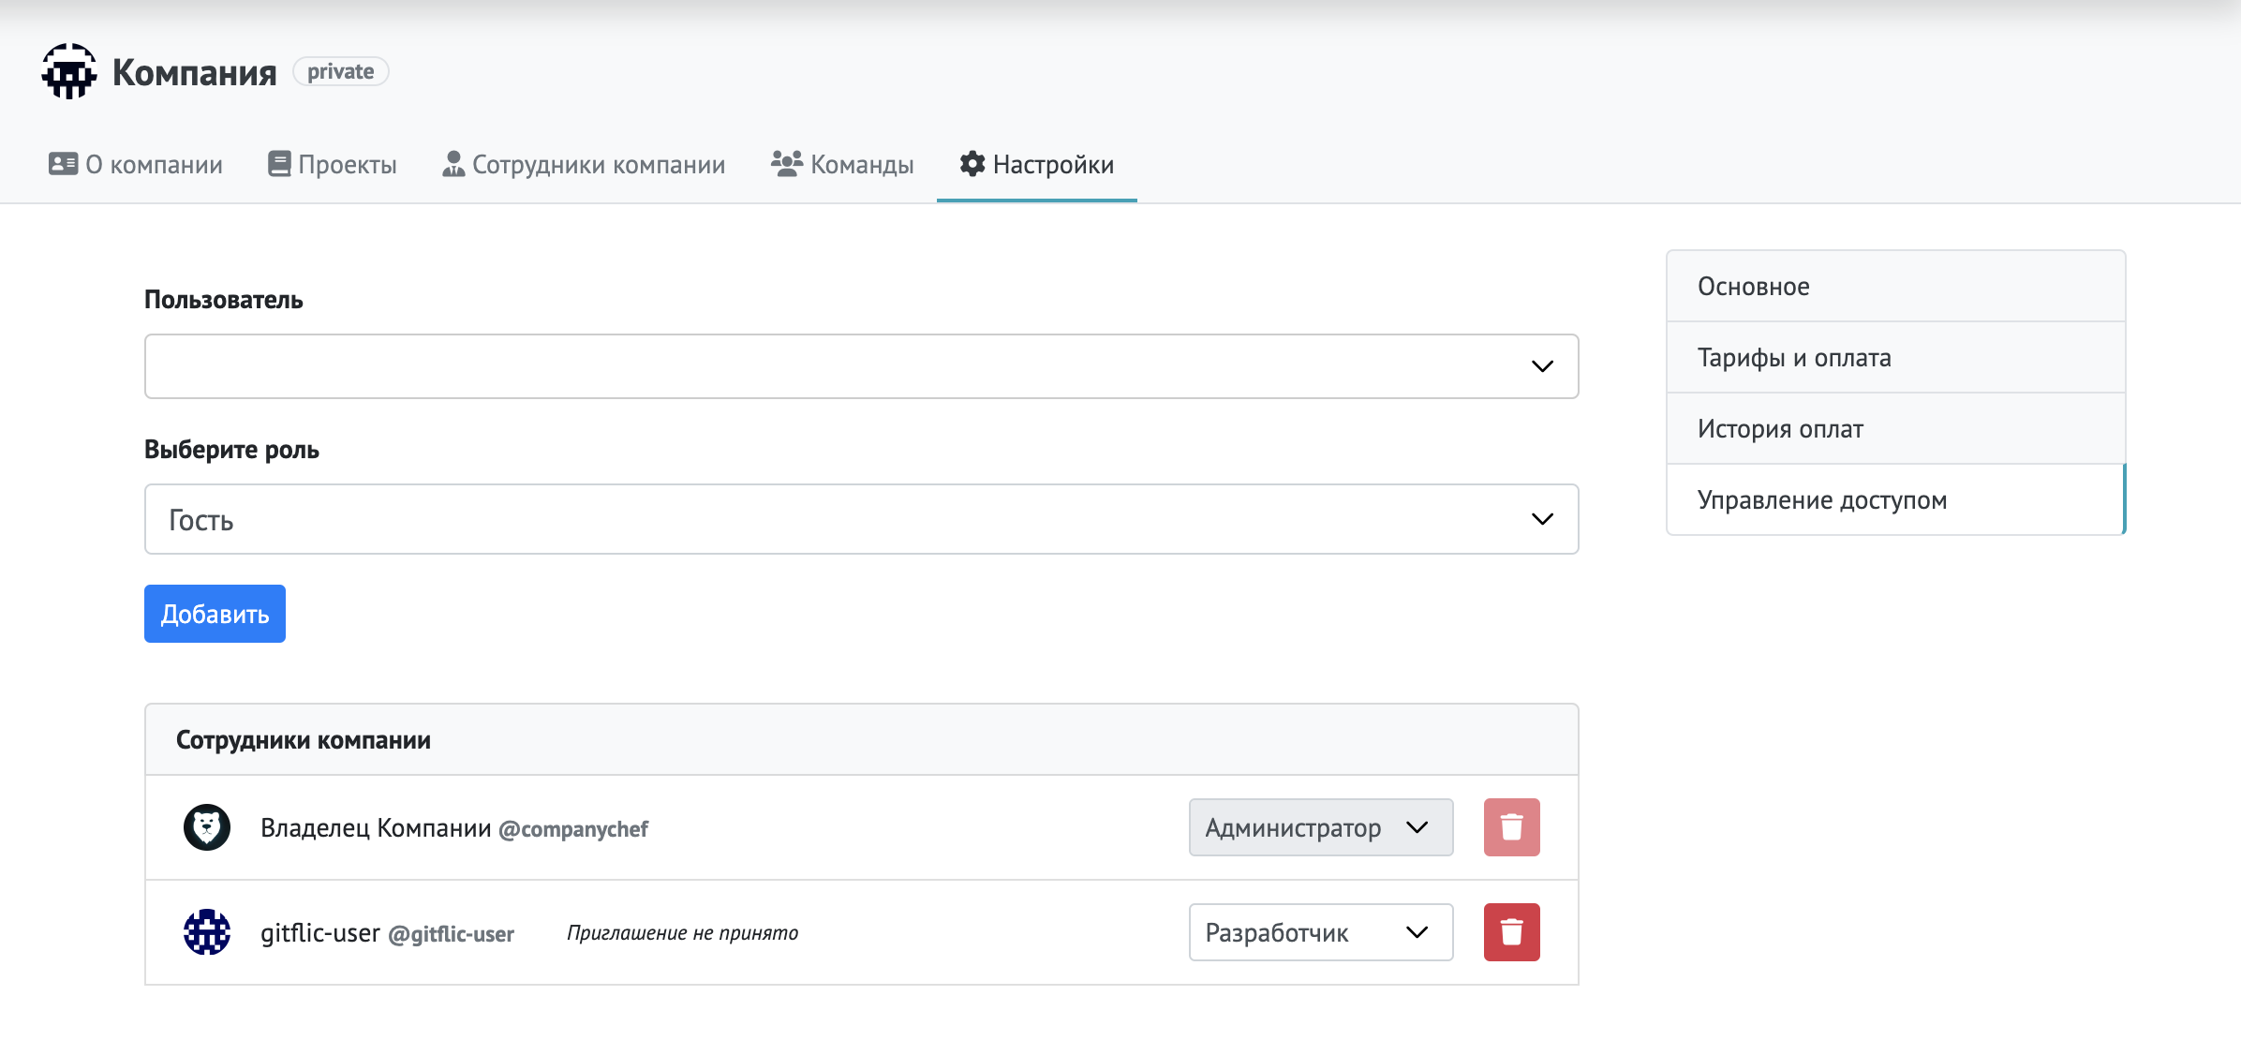Open Сотрудники компании tab
The image size is (2241, 1055).
tap(584, 164)
